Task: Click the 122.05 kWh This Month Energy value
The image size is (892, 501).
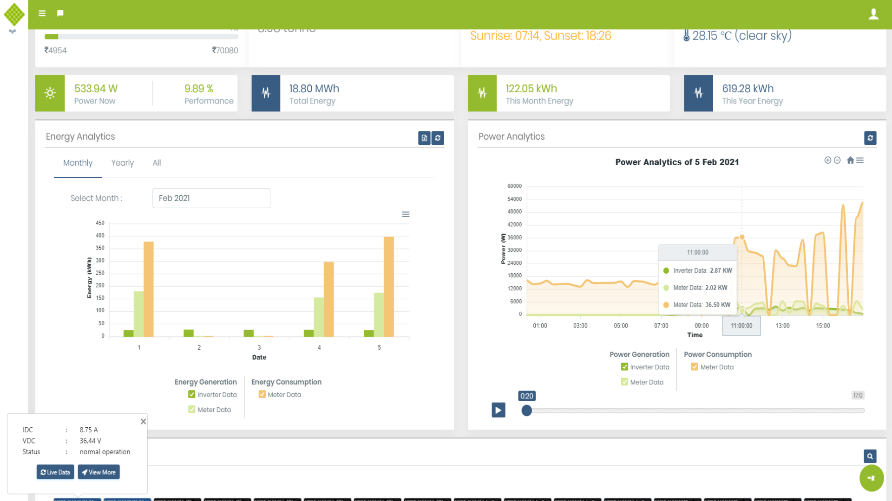Action: click(531, 89)
